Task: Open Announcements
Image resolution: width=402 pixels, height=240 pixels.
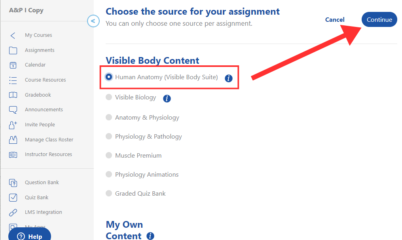Action: [x=43, y=109]
